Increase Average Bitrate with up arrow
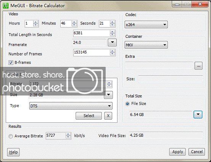Image resolution: width=211 pixels, height=162 pixels. (68, 134)
